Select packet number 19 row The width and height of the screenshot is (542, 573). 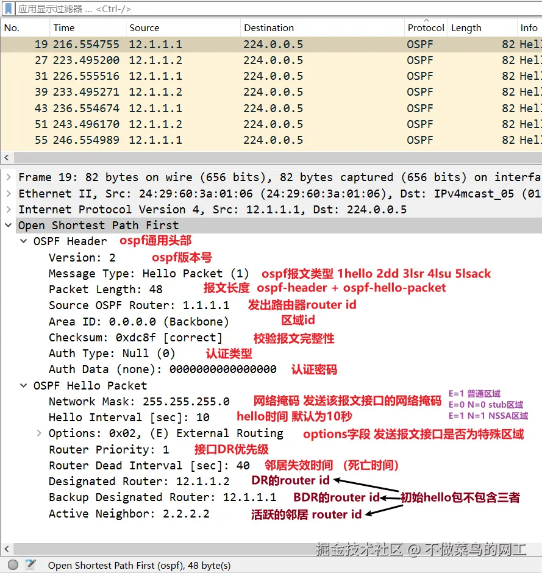coord(271,44)
